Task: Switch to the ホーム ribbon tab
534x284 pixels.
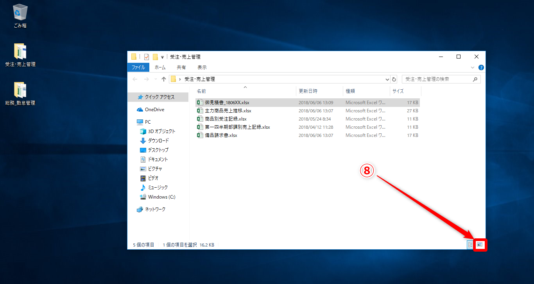Action: click(x=160, y=67)
